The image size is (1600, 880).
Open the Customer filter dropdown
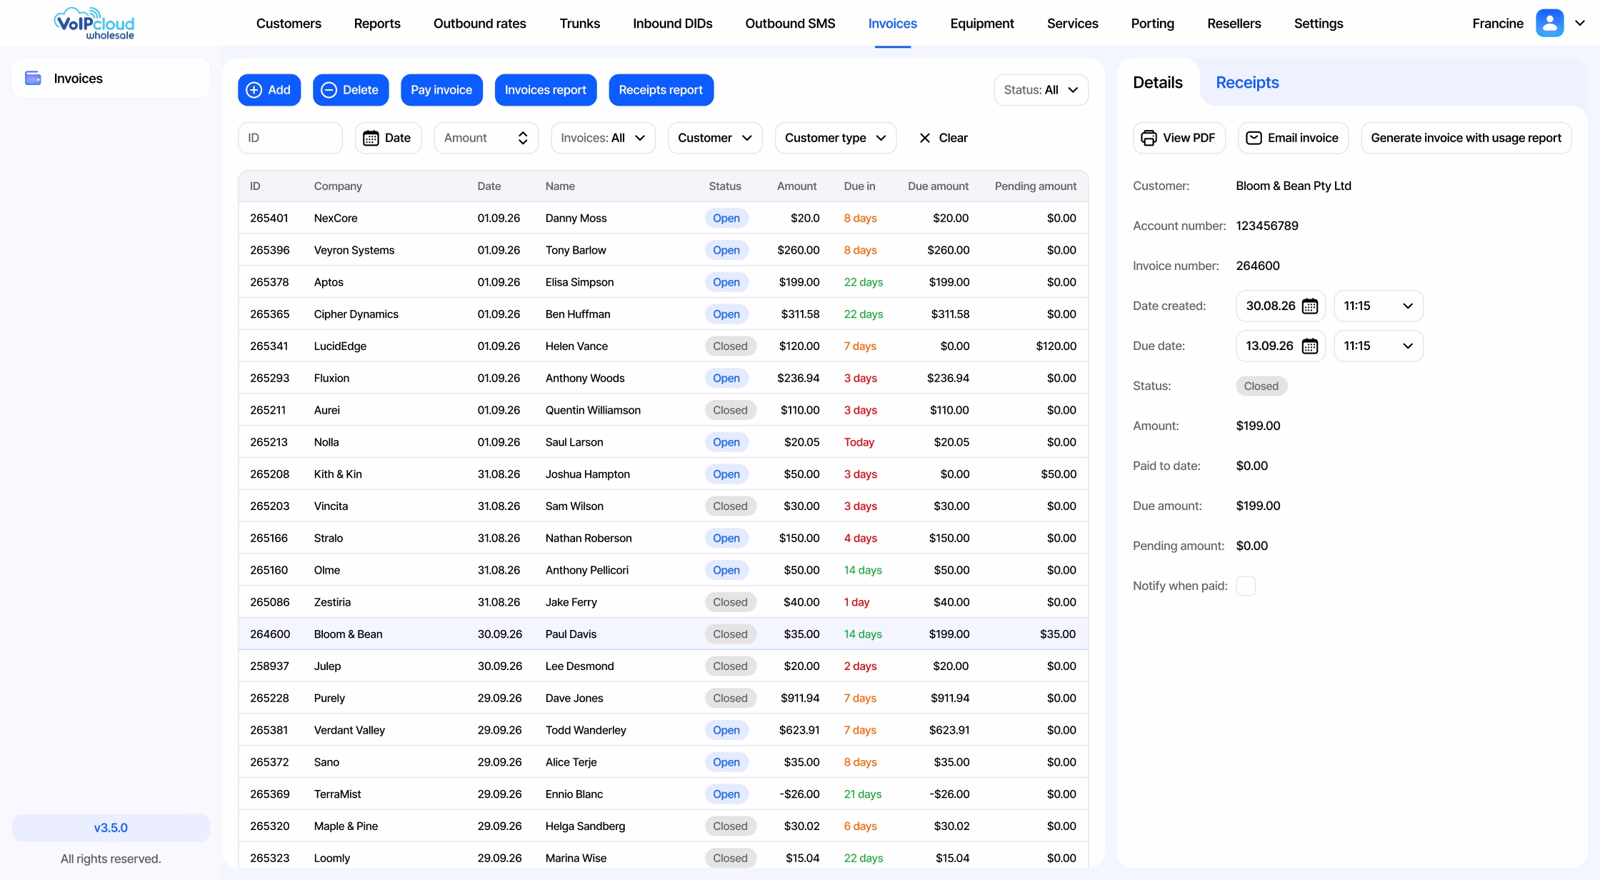pyautogui.click(x=715, y=138)
